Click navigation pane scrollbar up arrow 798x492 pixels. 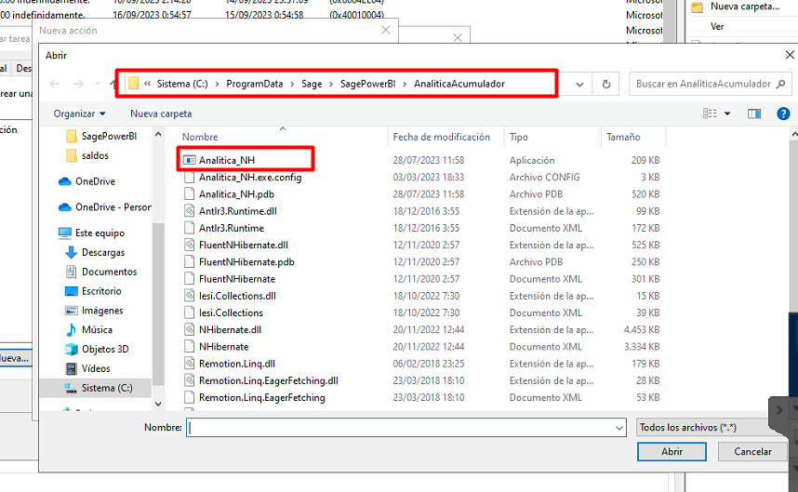pyautogui.click(x=158, y=134)
